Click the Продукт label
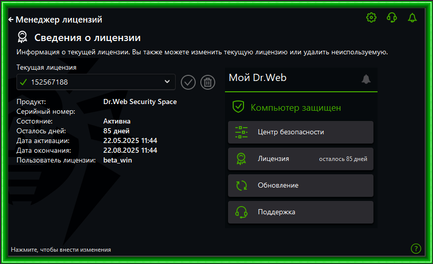Image resolution: width=433 pixels, height=264 pixels. (x=31, y=102)
